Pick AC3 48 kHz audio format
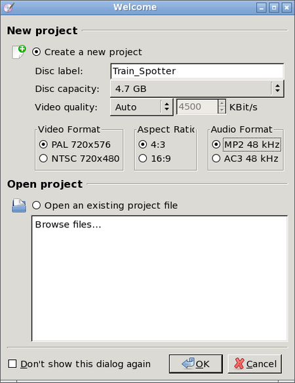 (216, 158)
